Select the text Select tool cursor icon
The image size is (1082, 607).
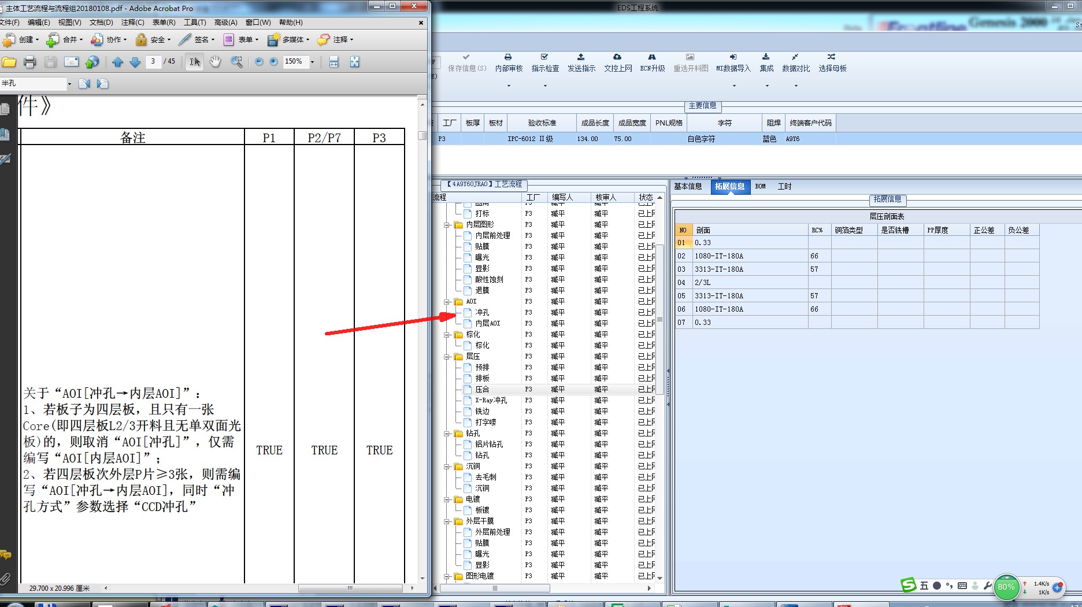(195, 62)
